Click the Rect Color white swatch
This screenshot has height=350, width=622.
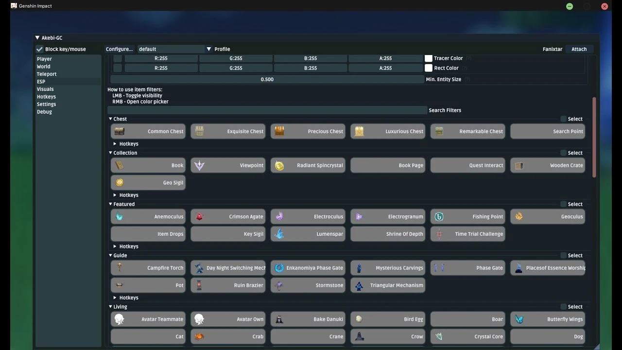(429, 68)
